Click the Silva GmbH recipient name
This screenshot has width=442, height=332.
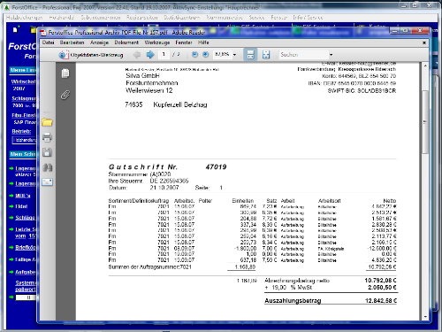click(x=142, y=76)
